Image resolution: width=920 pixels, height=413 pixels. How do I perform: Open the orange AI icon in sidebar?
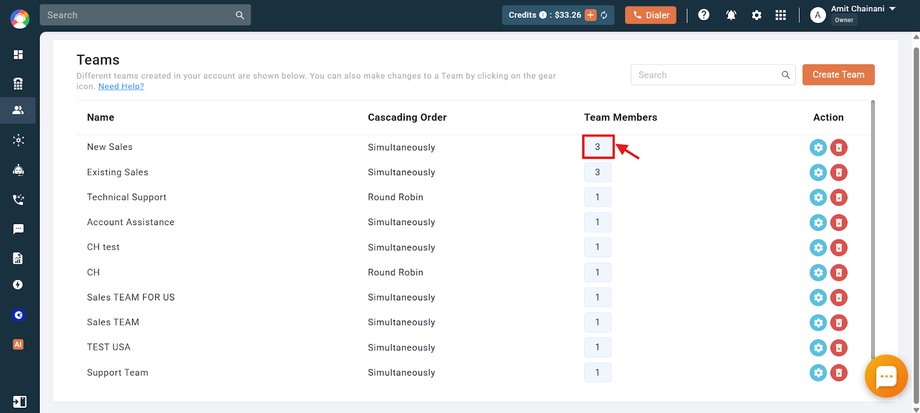click(x=18, y=345)
